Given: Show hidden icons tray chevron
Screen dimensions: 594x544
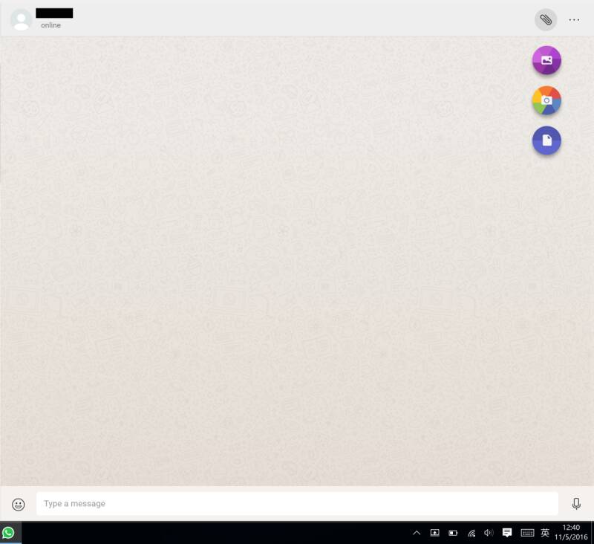Looking at the screenshot, I should point(417,533).
